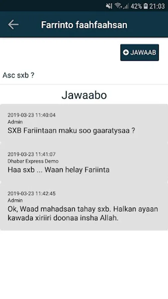Open Admin's message SXB Fariintaan maku soo gaaratysaa
The image size is (168, 299).
coord(84,123)
